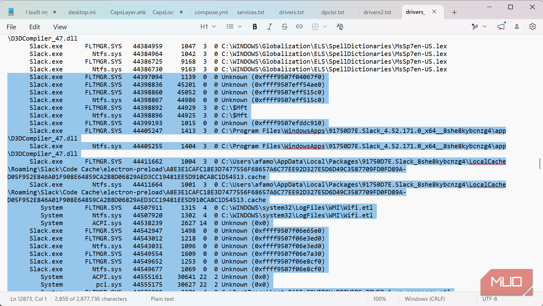Open the bulleted list icon
The width and height of the screenshot is (543, 306).
coord(230,27)
